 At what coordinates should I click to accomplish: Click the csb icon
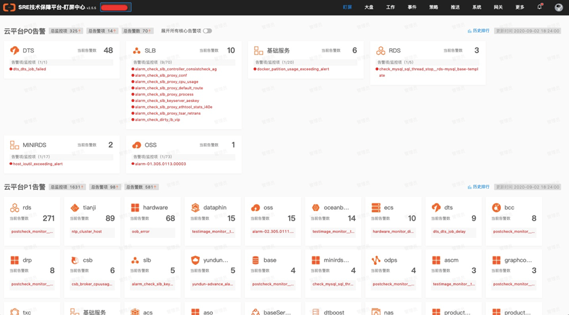tap(75, 260)
